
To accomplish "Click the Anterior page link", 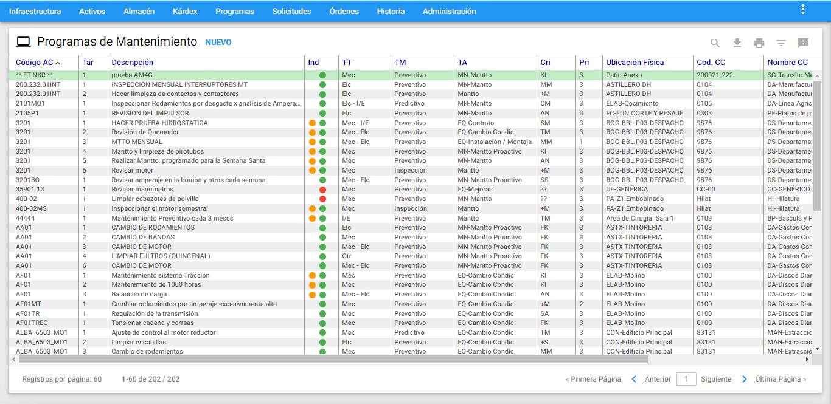I will click(658, 379).
